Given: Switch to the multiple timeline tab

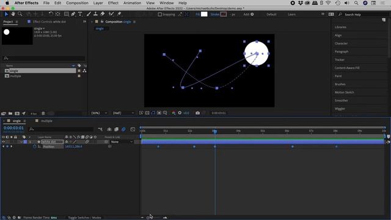Looking at the screenshot, I should point(46,121).
